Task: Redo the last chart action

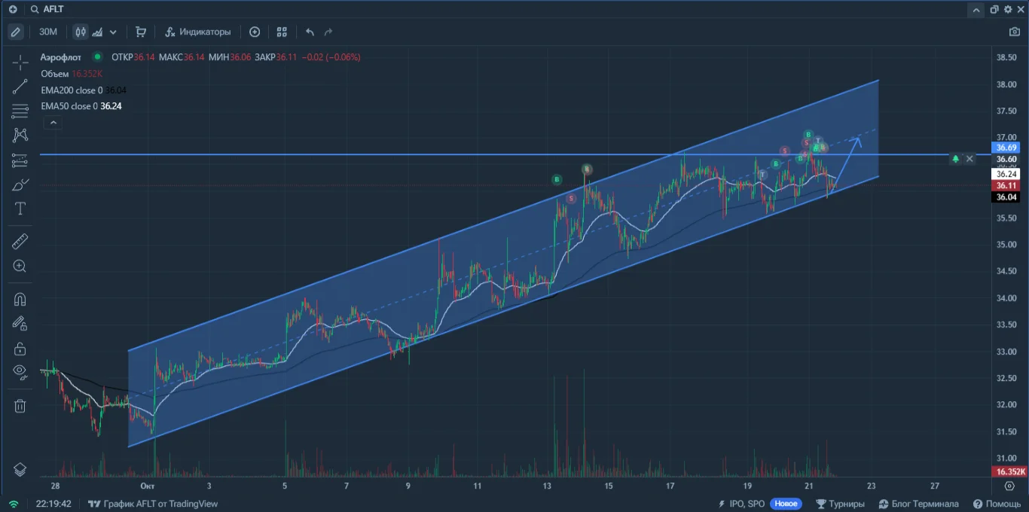Action: [328, 32]
